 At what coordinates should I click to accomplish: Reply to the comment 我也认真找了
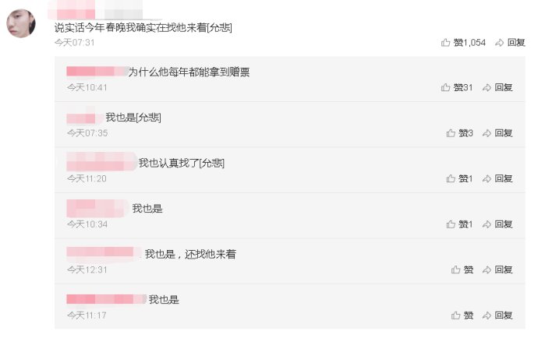[497, 178]
